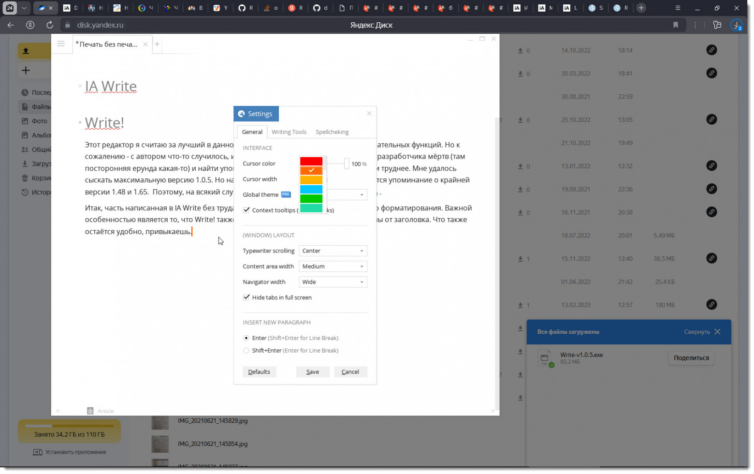The width and height of the screenshot is (754, 474).
Task: Click the Поделиться button for Write-v1.0.5.exe
Action: (691, 358)
